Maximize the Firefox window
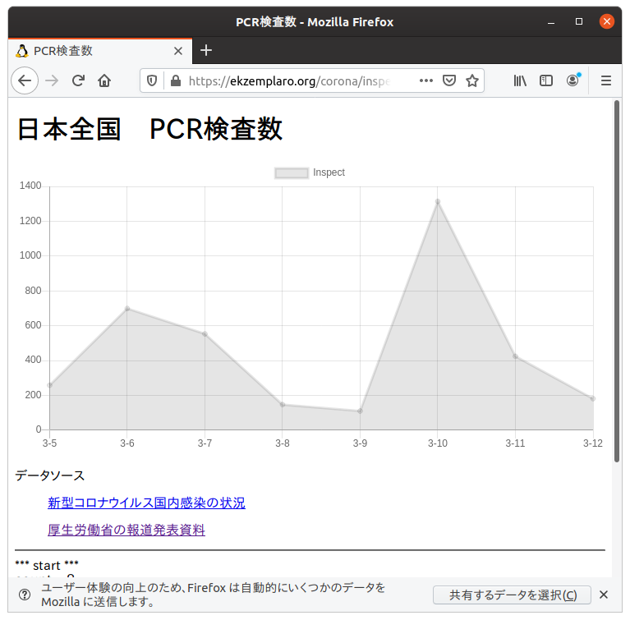 tap(579, 21)
